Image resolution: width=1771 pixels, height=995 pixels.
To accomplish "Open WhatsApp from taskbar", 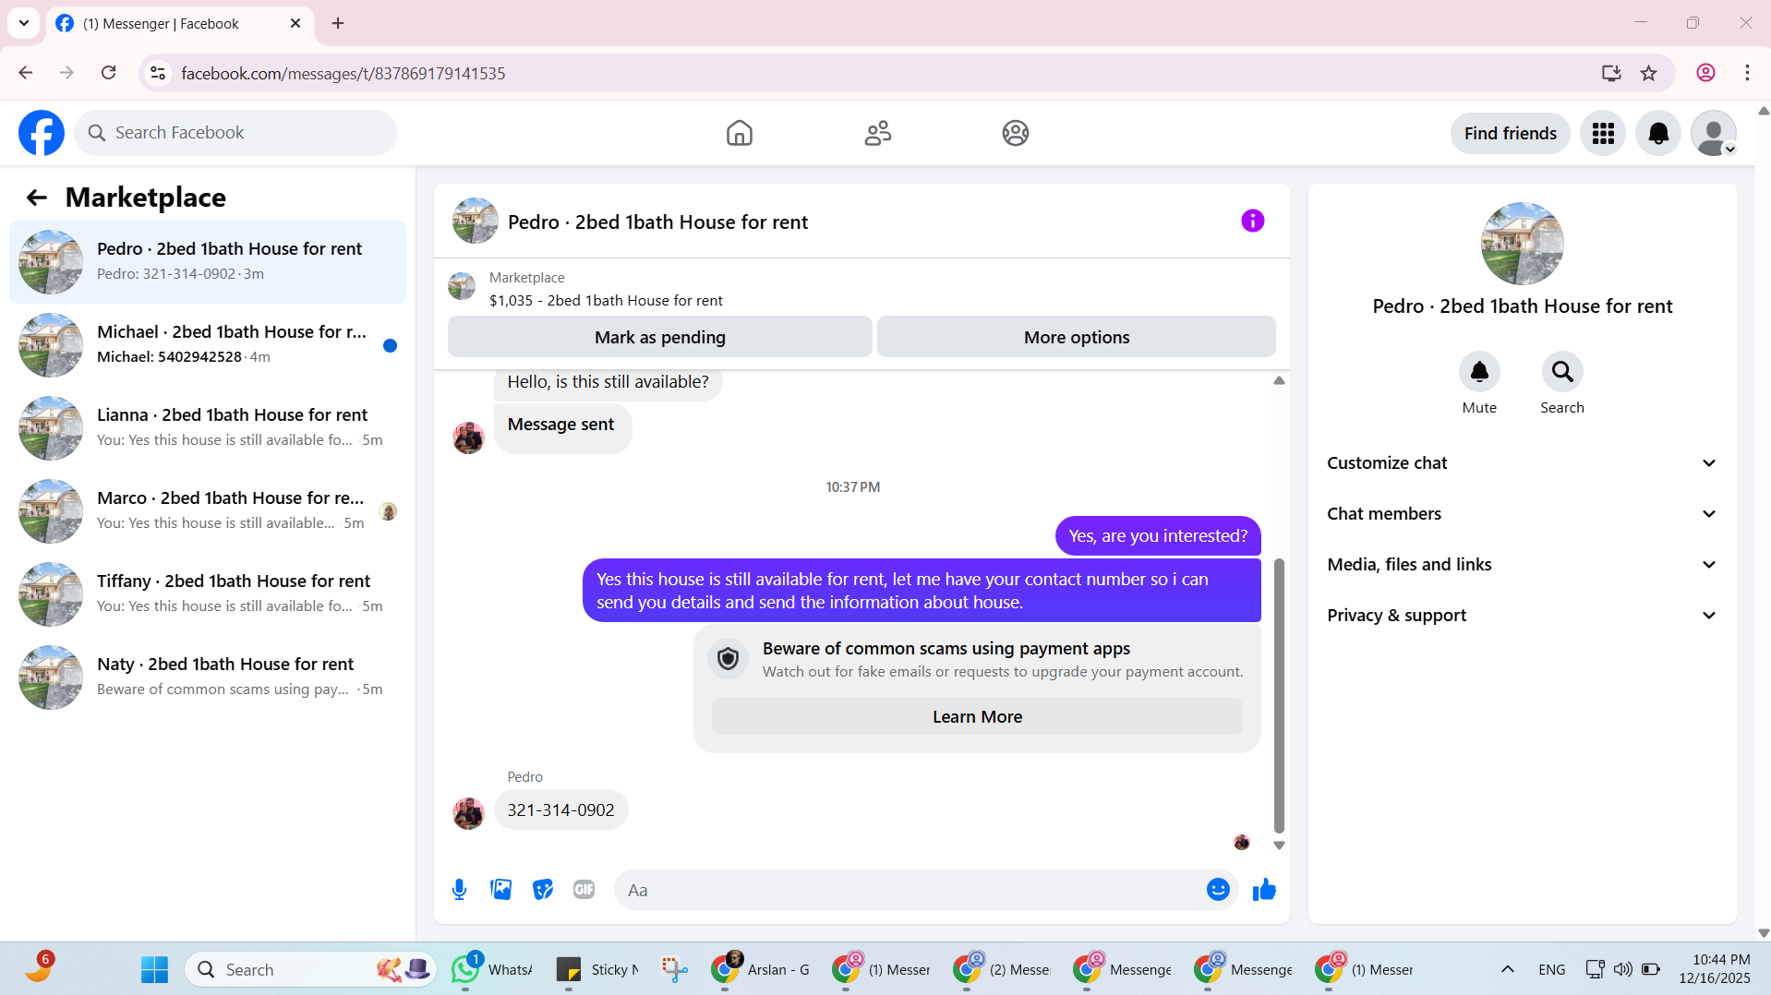I will [492, 969].
